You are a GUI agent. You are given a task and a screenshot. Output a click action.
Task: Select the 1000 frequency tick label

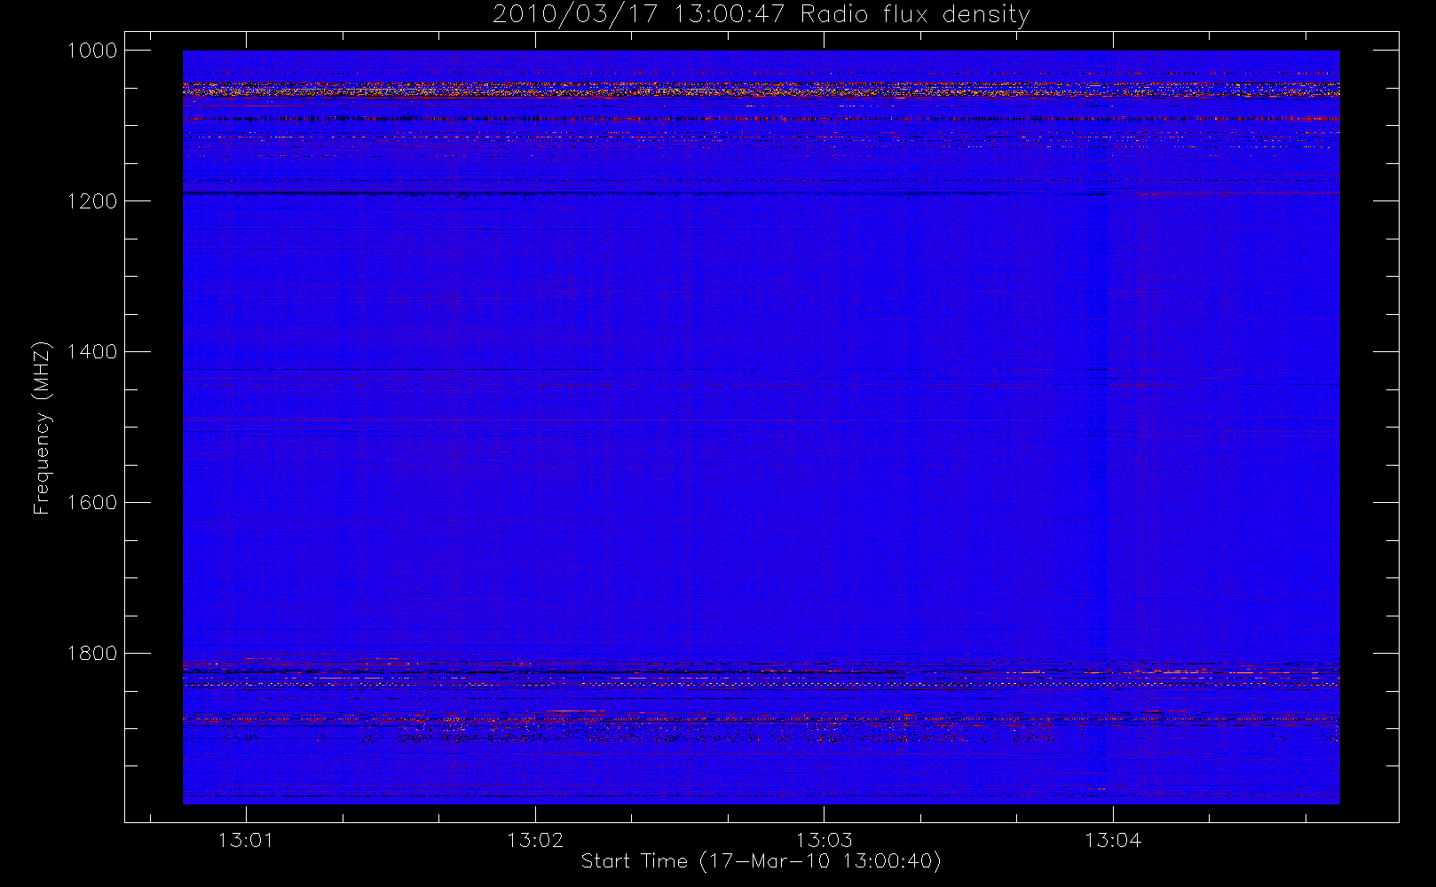pos(92,51)
